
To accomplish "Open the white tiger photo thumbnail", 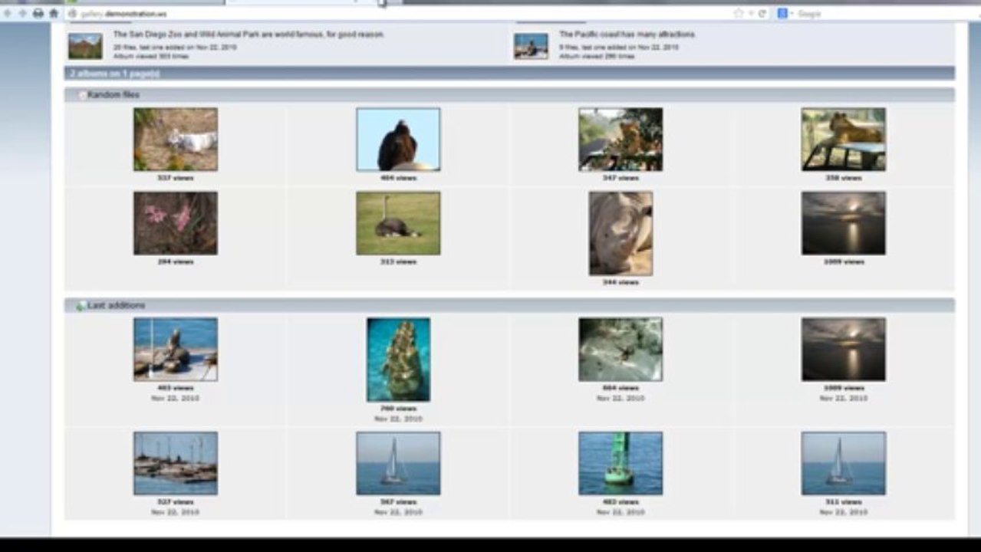I will [x=176, y=139].
